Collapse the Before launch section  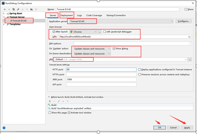(49, 97)
